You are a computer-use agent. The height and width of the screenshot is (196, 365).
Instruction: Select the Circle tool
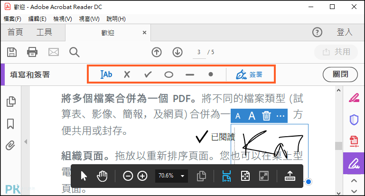[169, 75]
